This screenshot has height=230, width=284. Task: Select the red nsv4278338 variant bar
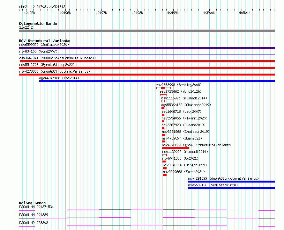(147, 75)
